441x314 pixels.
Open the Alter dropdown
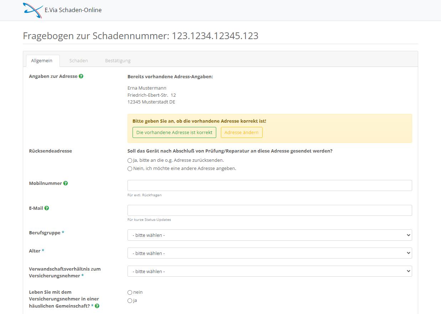pyautogui.click(x=269, y=253)
